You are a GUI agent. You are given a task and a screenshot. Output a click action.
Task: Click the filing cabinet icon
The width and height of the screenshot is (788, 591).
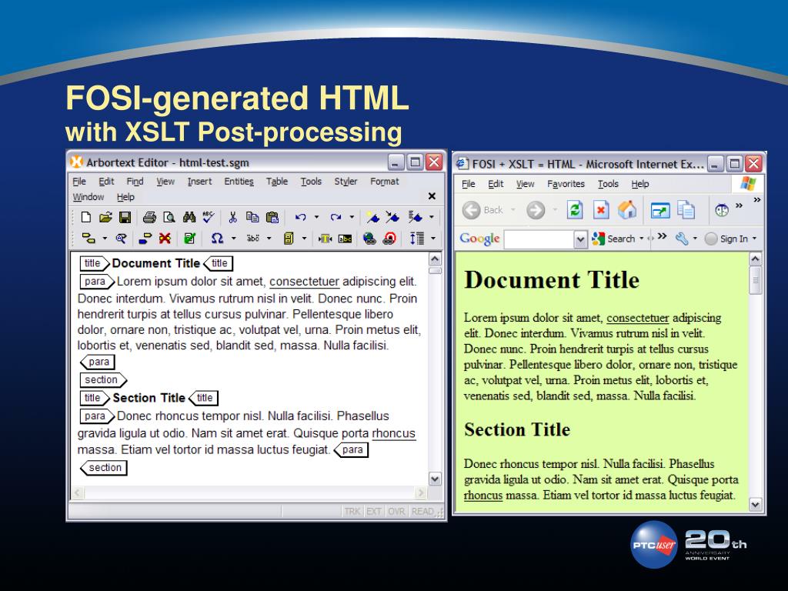289,239
